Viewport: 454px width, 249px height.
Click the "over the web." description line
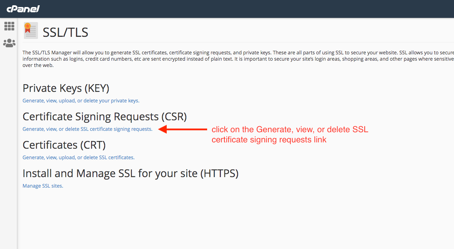click(38, 65)
